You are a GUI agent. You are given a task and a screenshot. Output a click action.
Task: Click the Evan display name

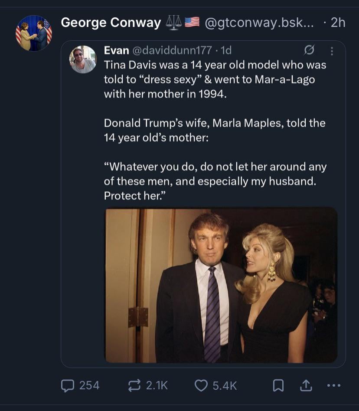[116, 50]
